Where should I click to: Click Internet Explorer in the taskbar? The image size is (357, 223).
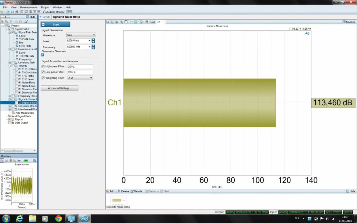20,219
